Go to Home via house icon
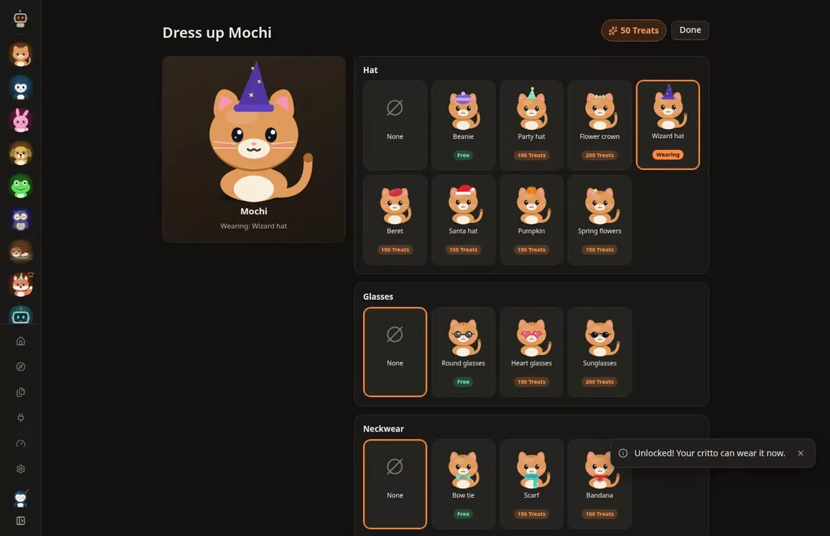The height and width of the screenshot is (536, 830). (21, 341)
